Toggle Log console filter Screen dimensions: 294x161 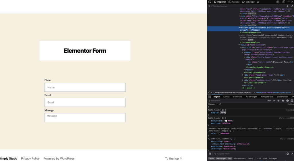pyautogui.click(x=230, y=158)
